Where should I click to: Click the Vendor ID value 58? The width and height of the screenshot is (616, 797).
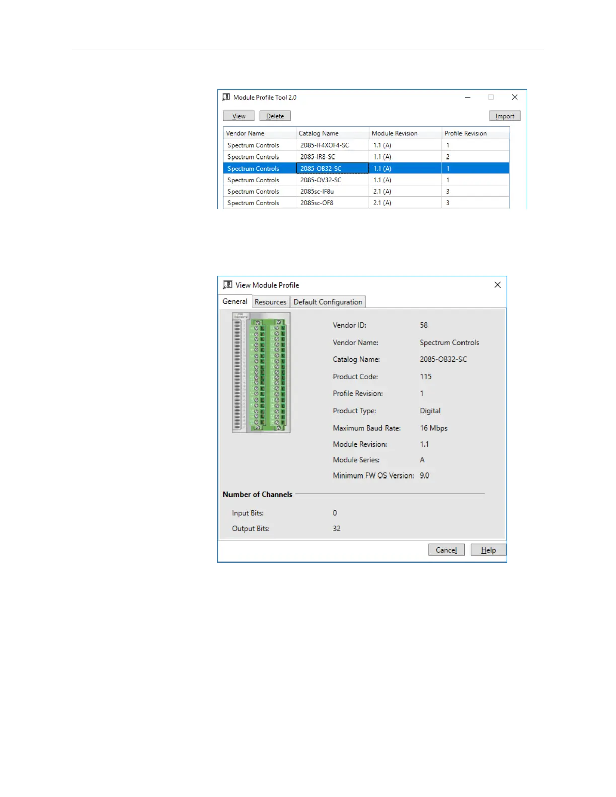click(x=424, y=325)
